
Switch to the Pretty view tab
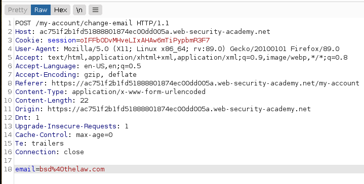point(18,10)
